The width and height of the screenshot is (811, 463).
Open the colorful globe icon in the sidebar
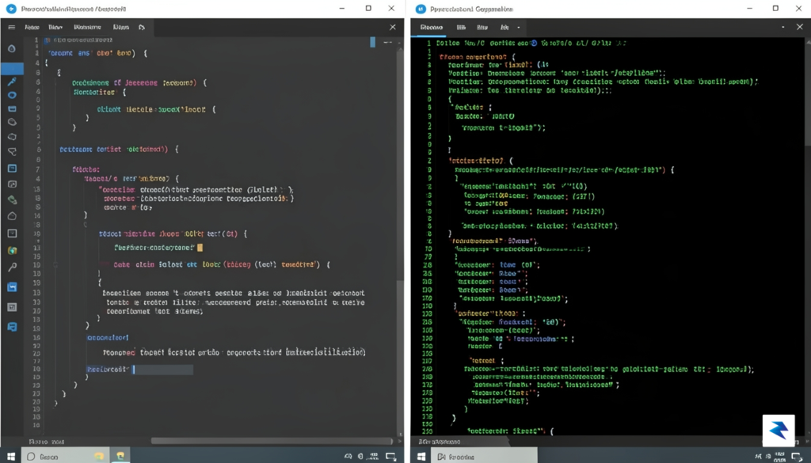(x=11, y=251)
